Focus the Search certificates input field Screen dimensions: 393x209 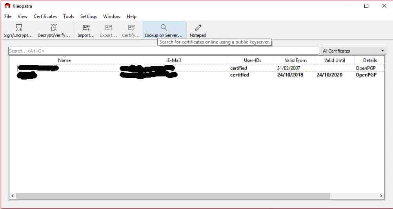coord(164,51)
